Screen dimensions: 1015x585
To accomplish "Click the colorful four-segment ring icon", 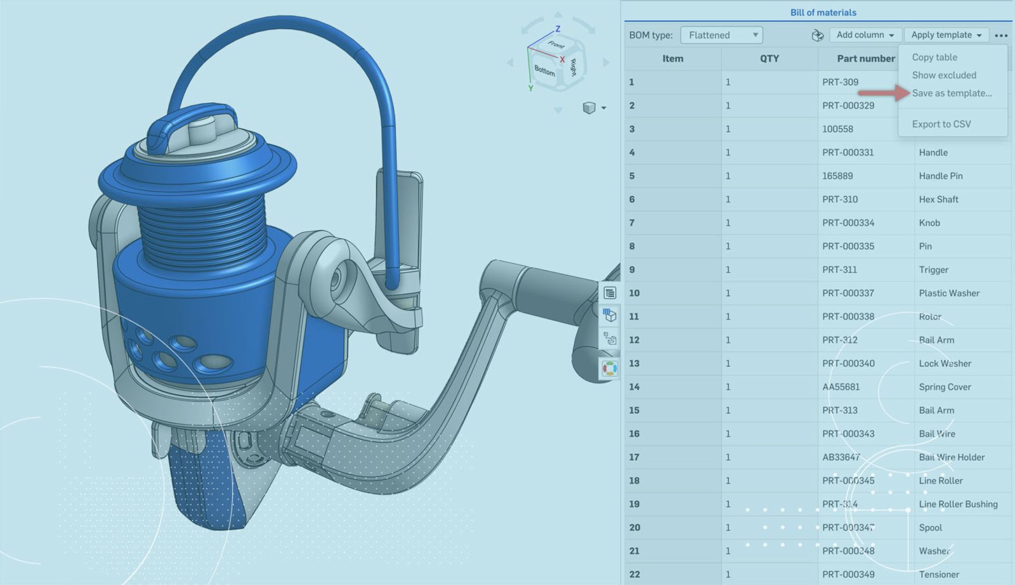I will pyautogui.click(x=610, y=368).
